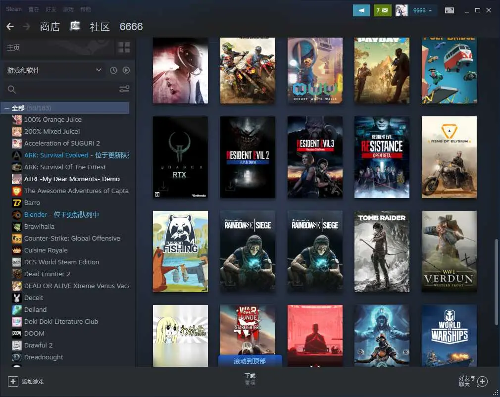Select the Resident Evil 3 cover
The width and height of the screenshot is (500, 397).
click(x=315, y=157)
